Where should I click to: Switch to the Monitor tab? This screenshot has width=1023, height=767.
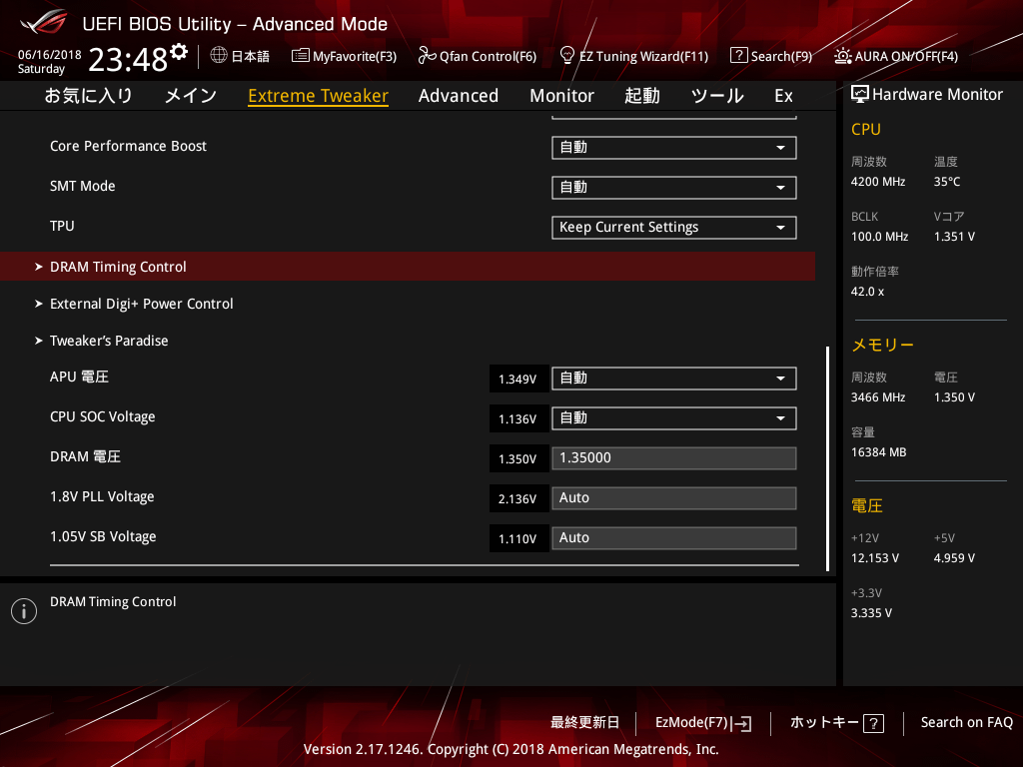561,96
